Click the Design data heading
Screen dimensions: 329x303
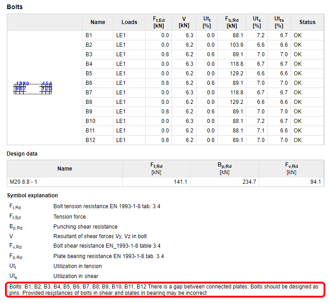[x=22, y=154]
